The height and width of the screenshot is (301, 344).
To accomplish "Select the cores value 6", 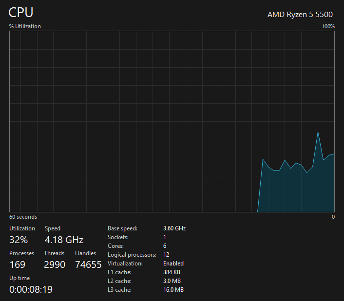I will pyautogui.click(x=165, y=246).
